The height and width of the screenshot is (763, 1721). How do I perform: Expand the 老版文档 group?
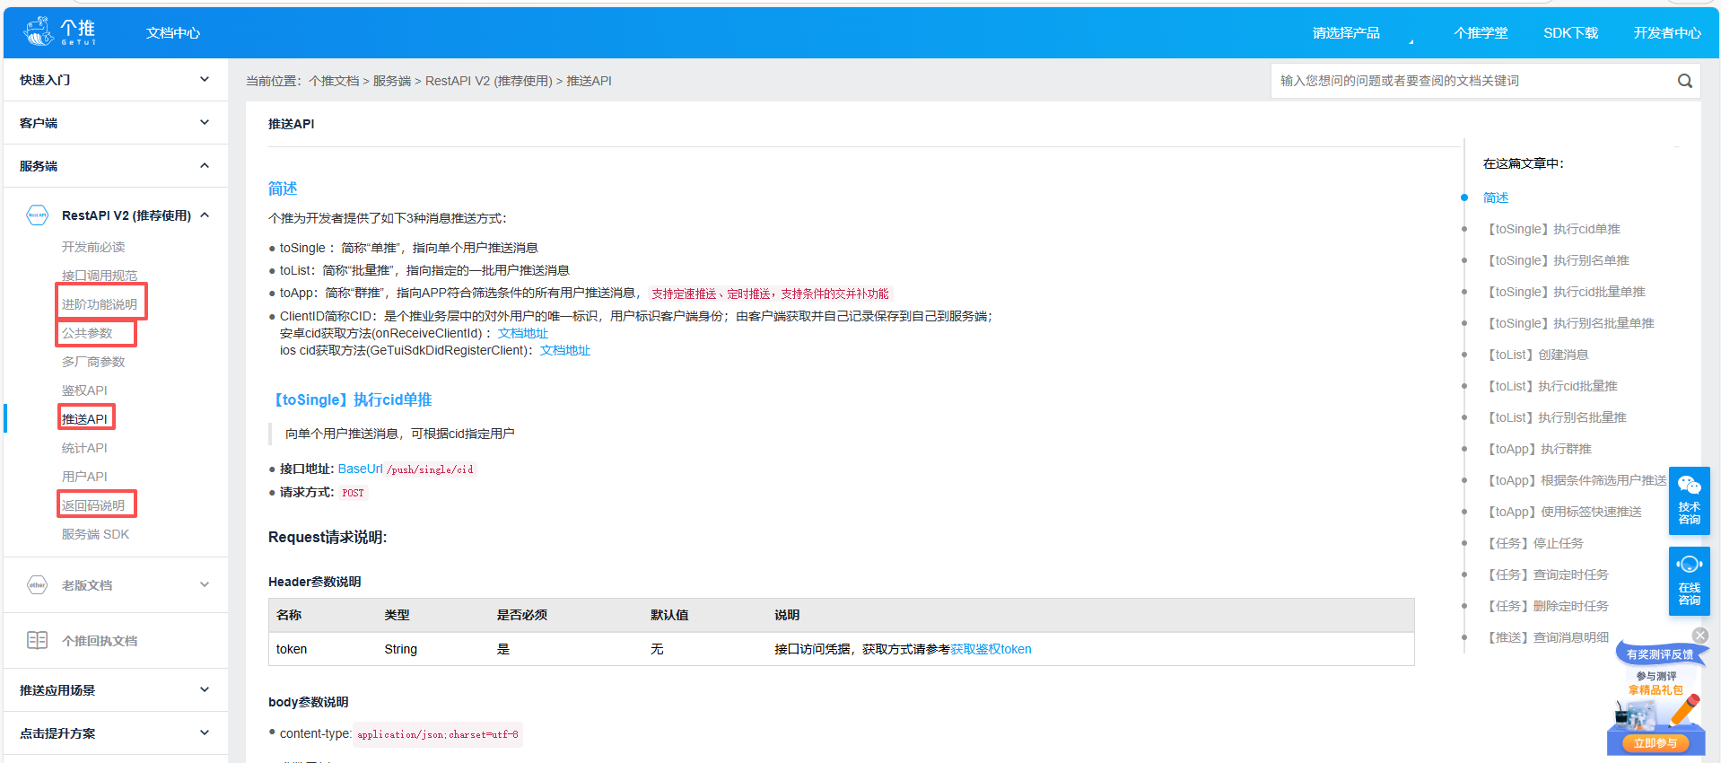click(x=205, y=585)
